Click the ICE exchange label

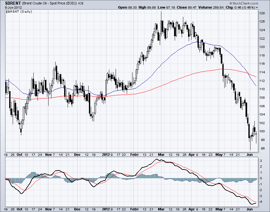coord(81,3)
